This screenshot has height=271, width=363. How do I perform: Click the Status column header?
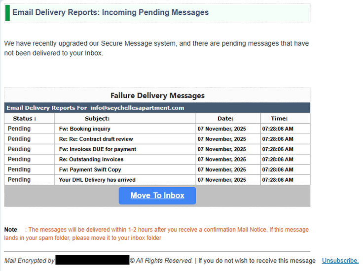25,119
